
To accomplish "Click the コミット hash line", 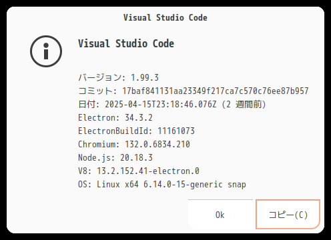I will [x=194, y=91].
